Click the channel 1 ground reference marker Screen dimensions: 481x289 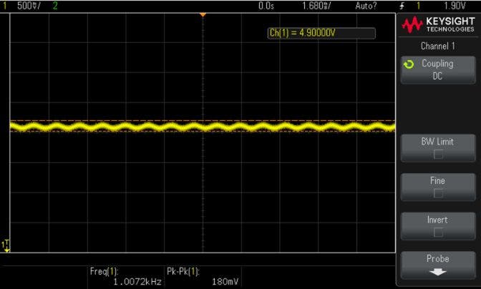coord(6,245)
